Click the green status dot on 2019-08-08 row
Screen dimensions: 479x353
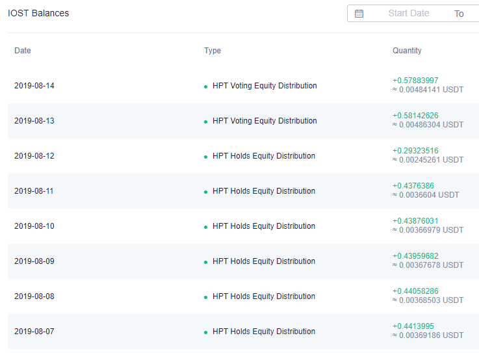(x=205, y=297)
